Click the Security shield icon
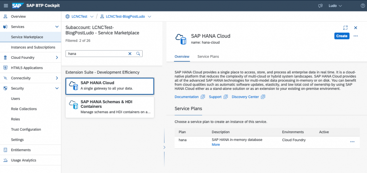The height and width of the screenshot is (173, 367). [5, 88]
